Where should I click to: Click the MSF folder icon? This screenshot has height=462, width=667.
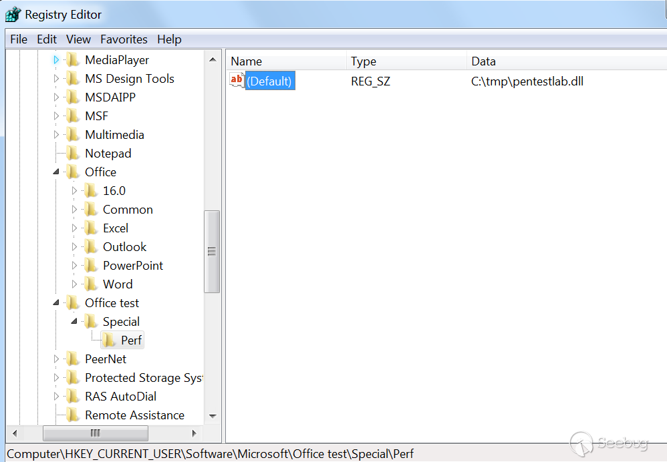click(73, 116)
